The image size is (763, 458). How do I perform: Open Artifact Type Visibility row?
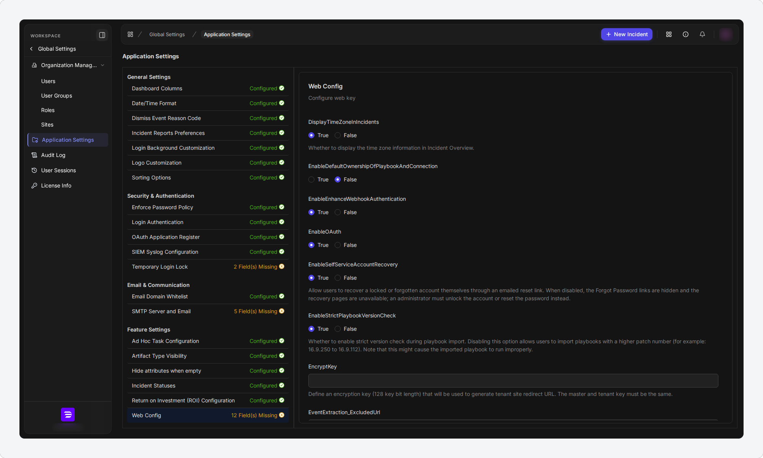point(208,356)
